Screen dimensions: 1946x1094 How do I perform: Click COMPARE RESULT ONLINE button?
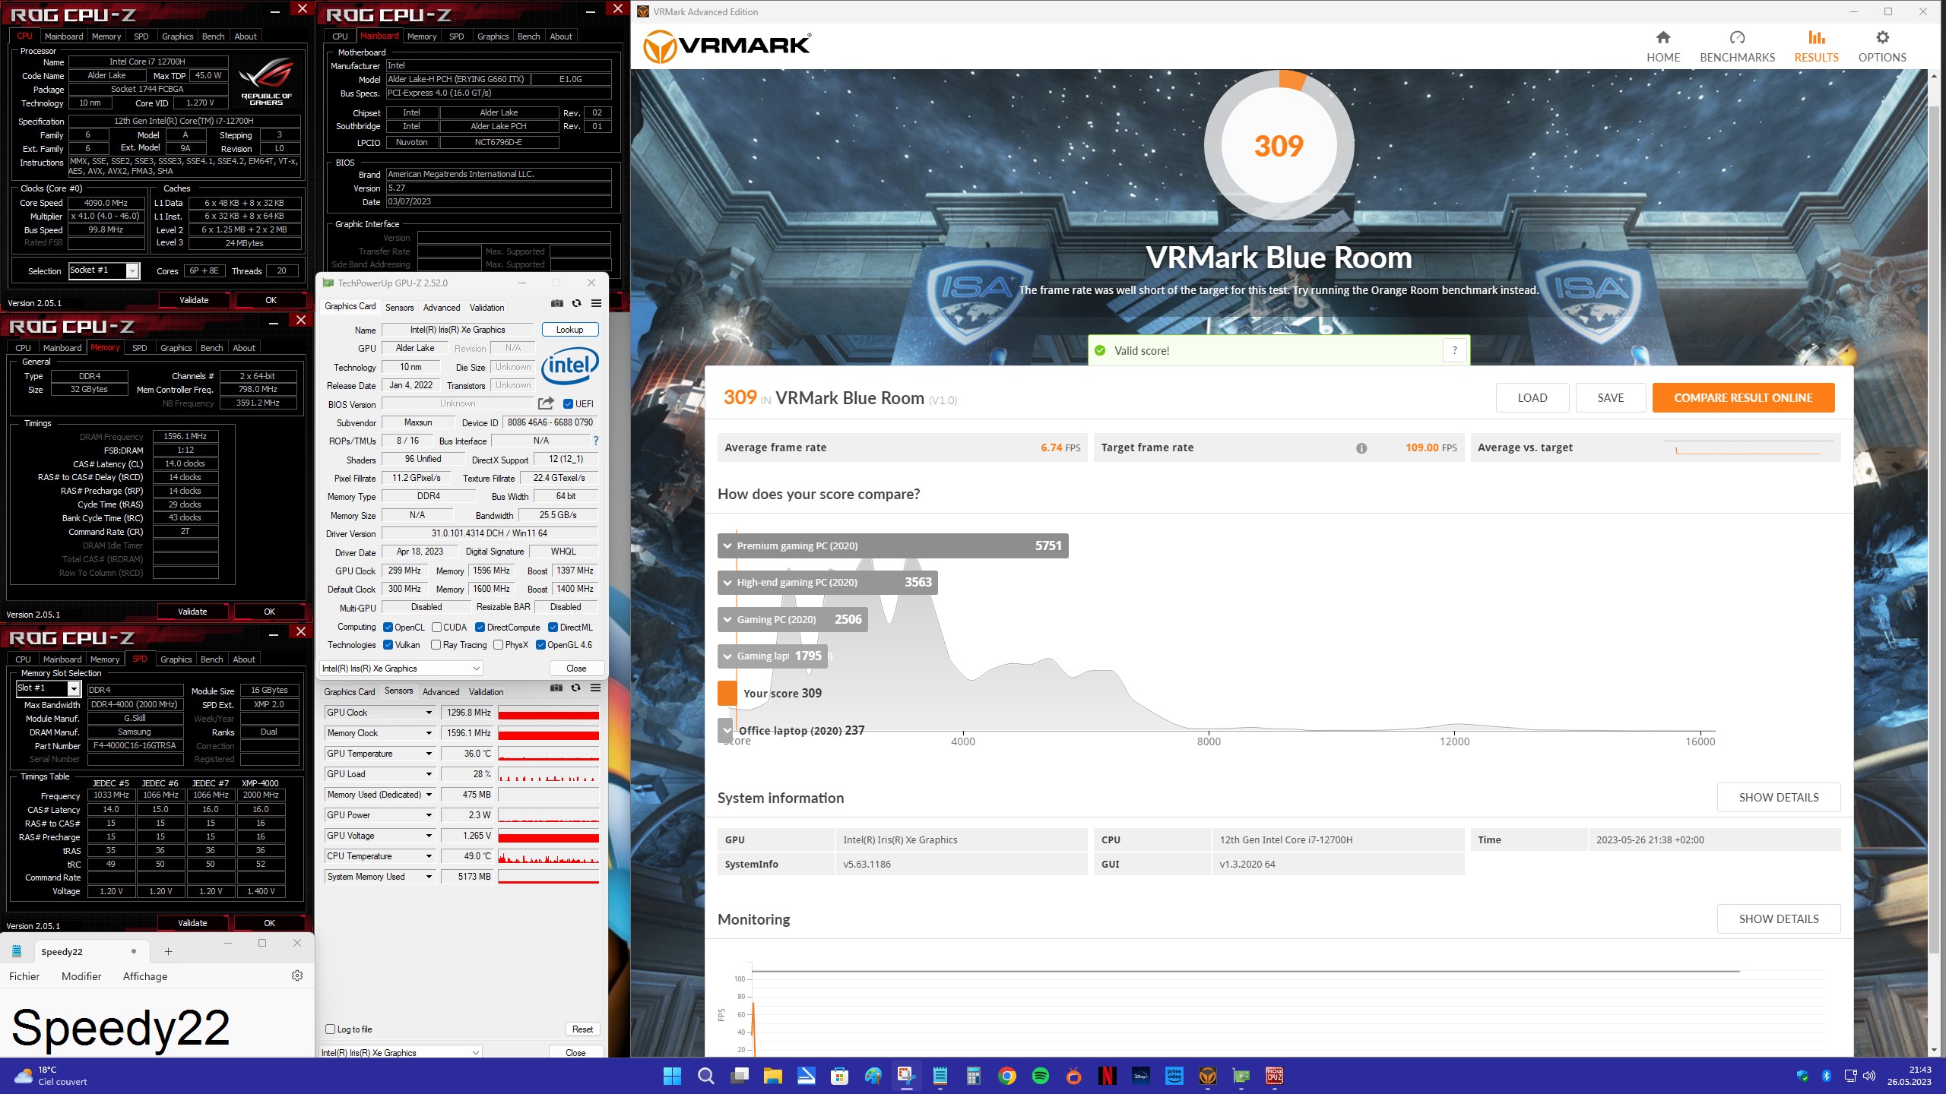tap(1743, 398)
